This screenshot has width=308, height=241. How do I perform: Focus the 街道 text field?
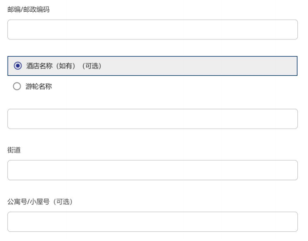[152, 170]
